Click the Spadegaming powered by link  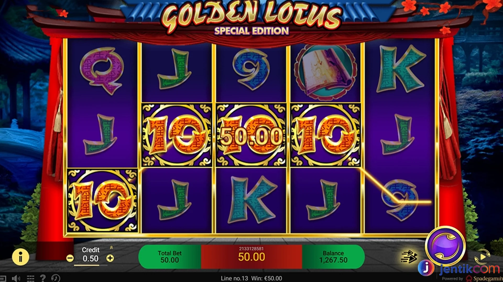[472, 279]
